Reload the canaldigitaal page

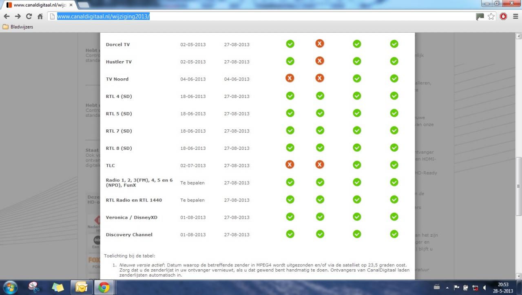[29, 16]
